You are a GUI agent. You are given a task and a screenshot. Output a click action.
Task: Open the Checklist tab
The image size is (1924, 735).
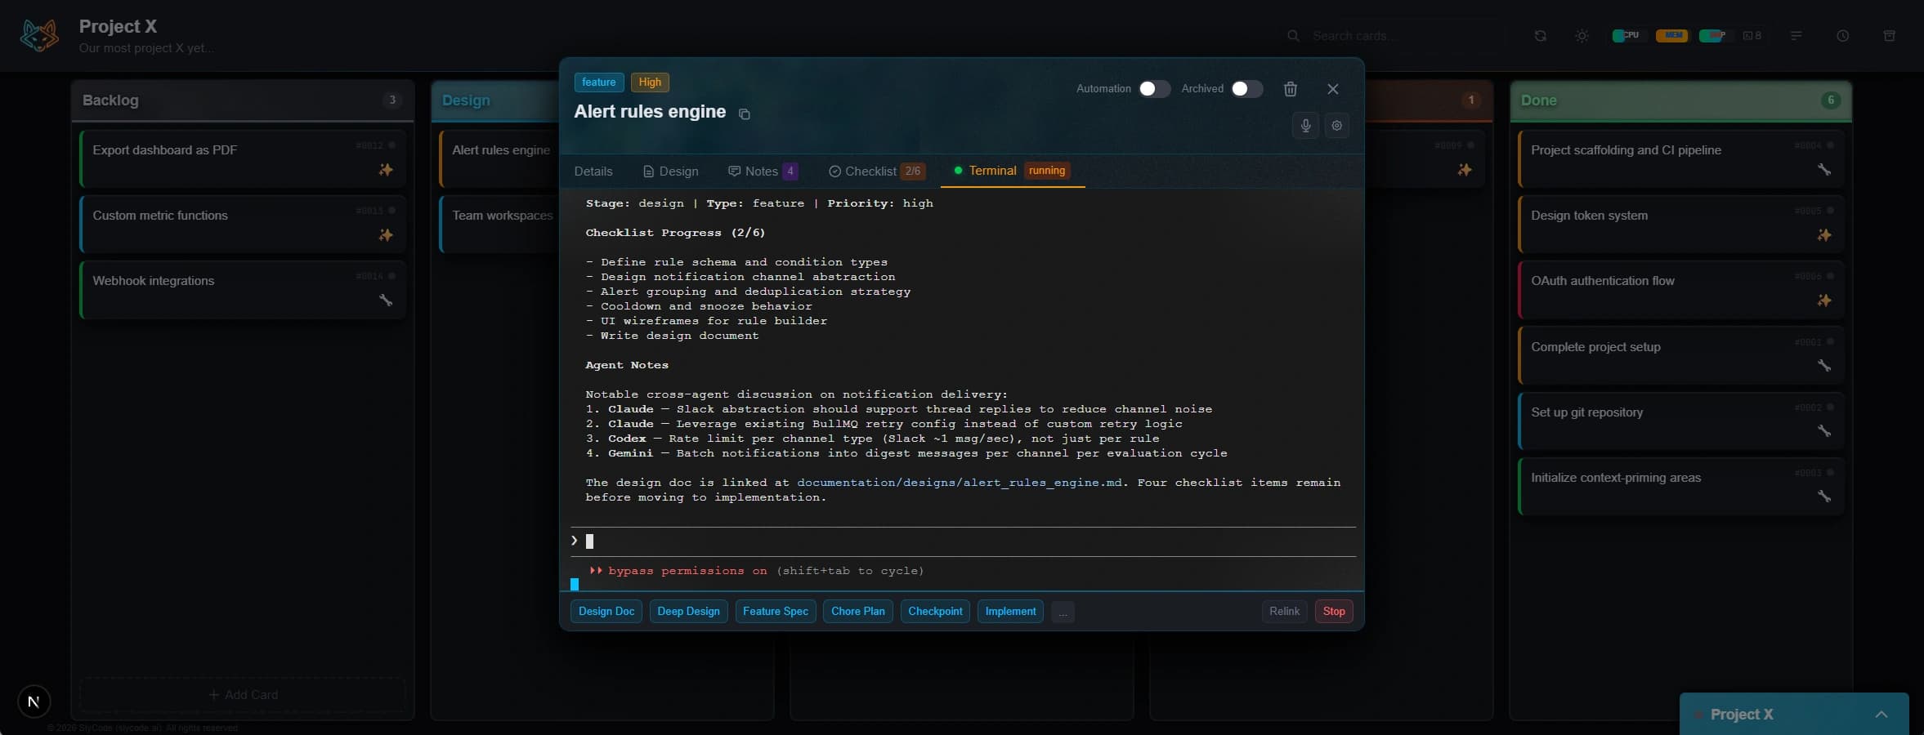[x=876, y=171]
